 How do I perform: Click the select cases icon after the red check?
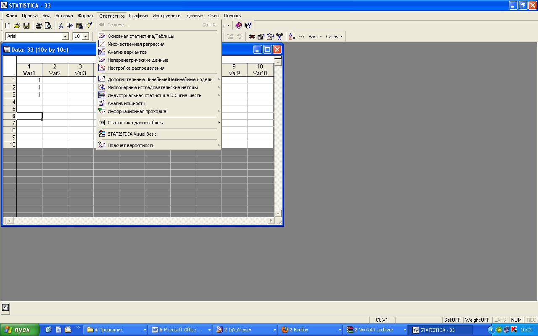pyautogui.click(x=261, y=37)
